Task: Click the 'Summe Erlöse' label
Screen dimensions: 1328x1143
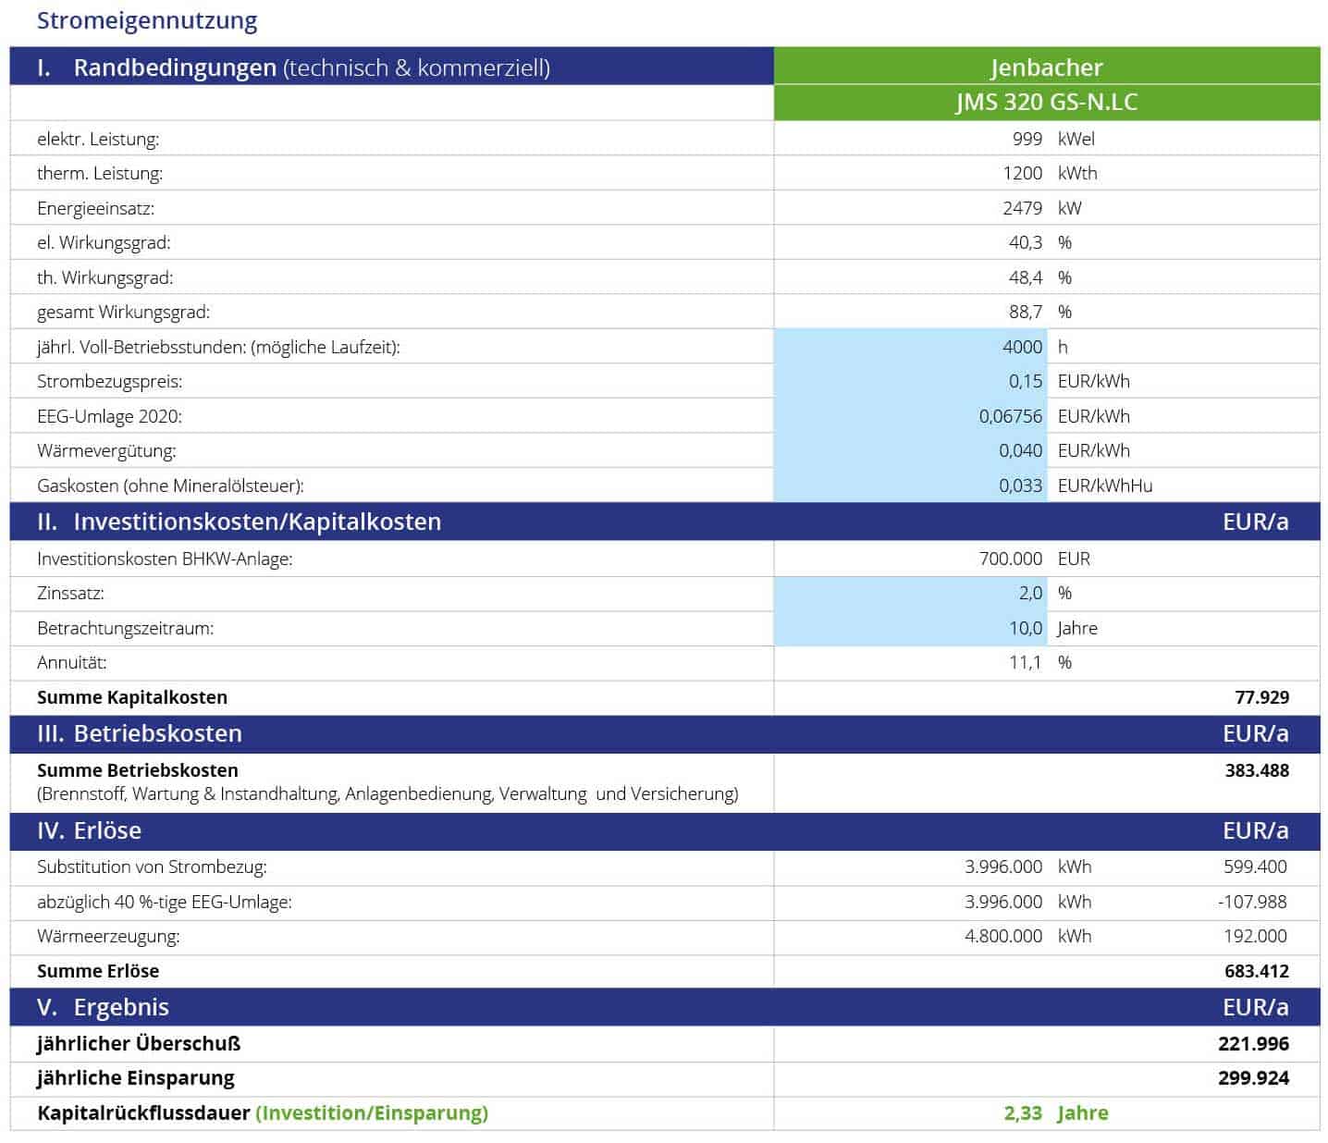Action: coord(98,971)
